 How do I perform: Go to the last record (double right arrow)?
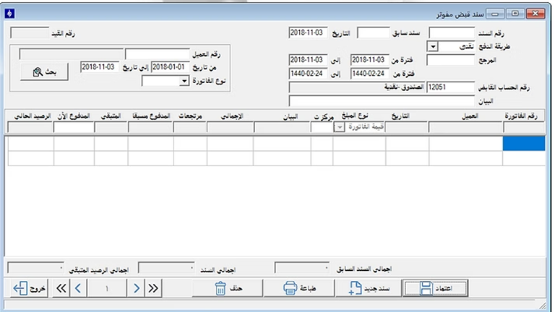point(153,288)
